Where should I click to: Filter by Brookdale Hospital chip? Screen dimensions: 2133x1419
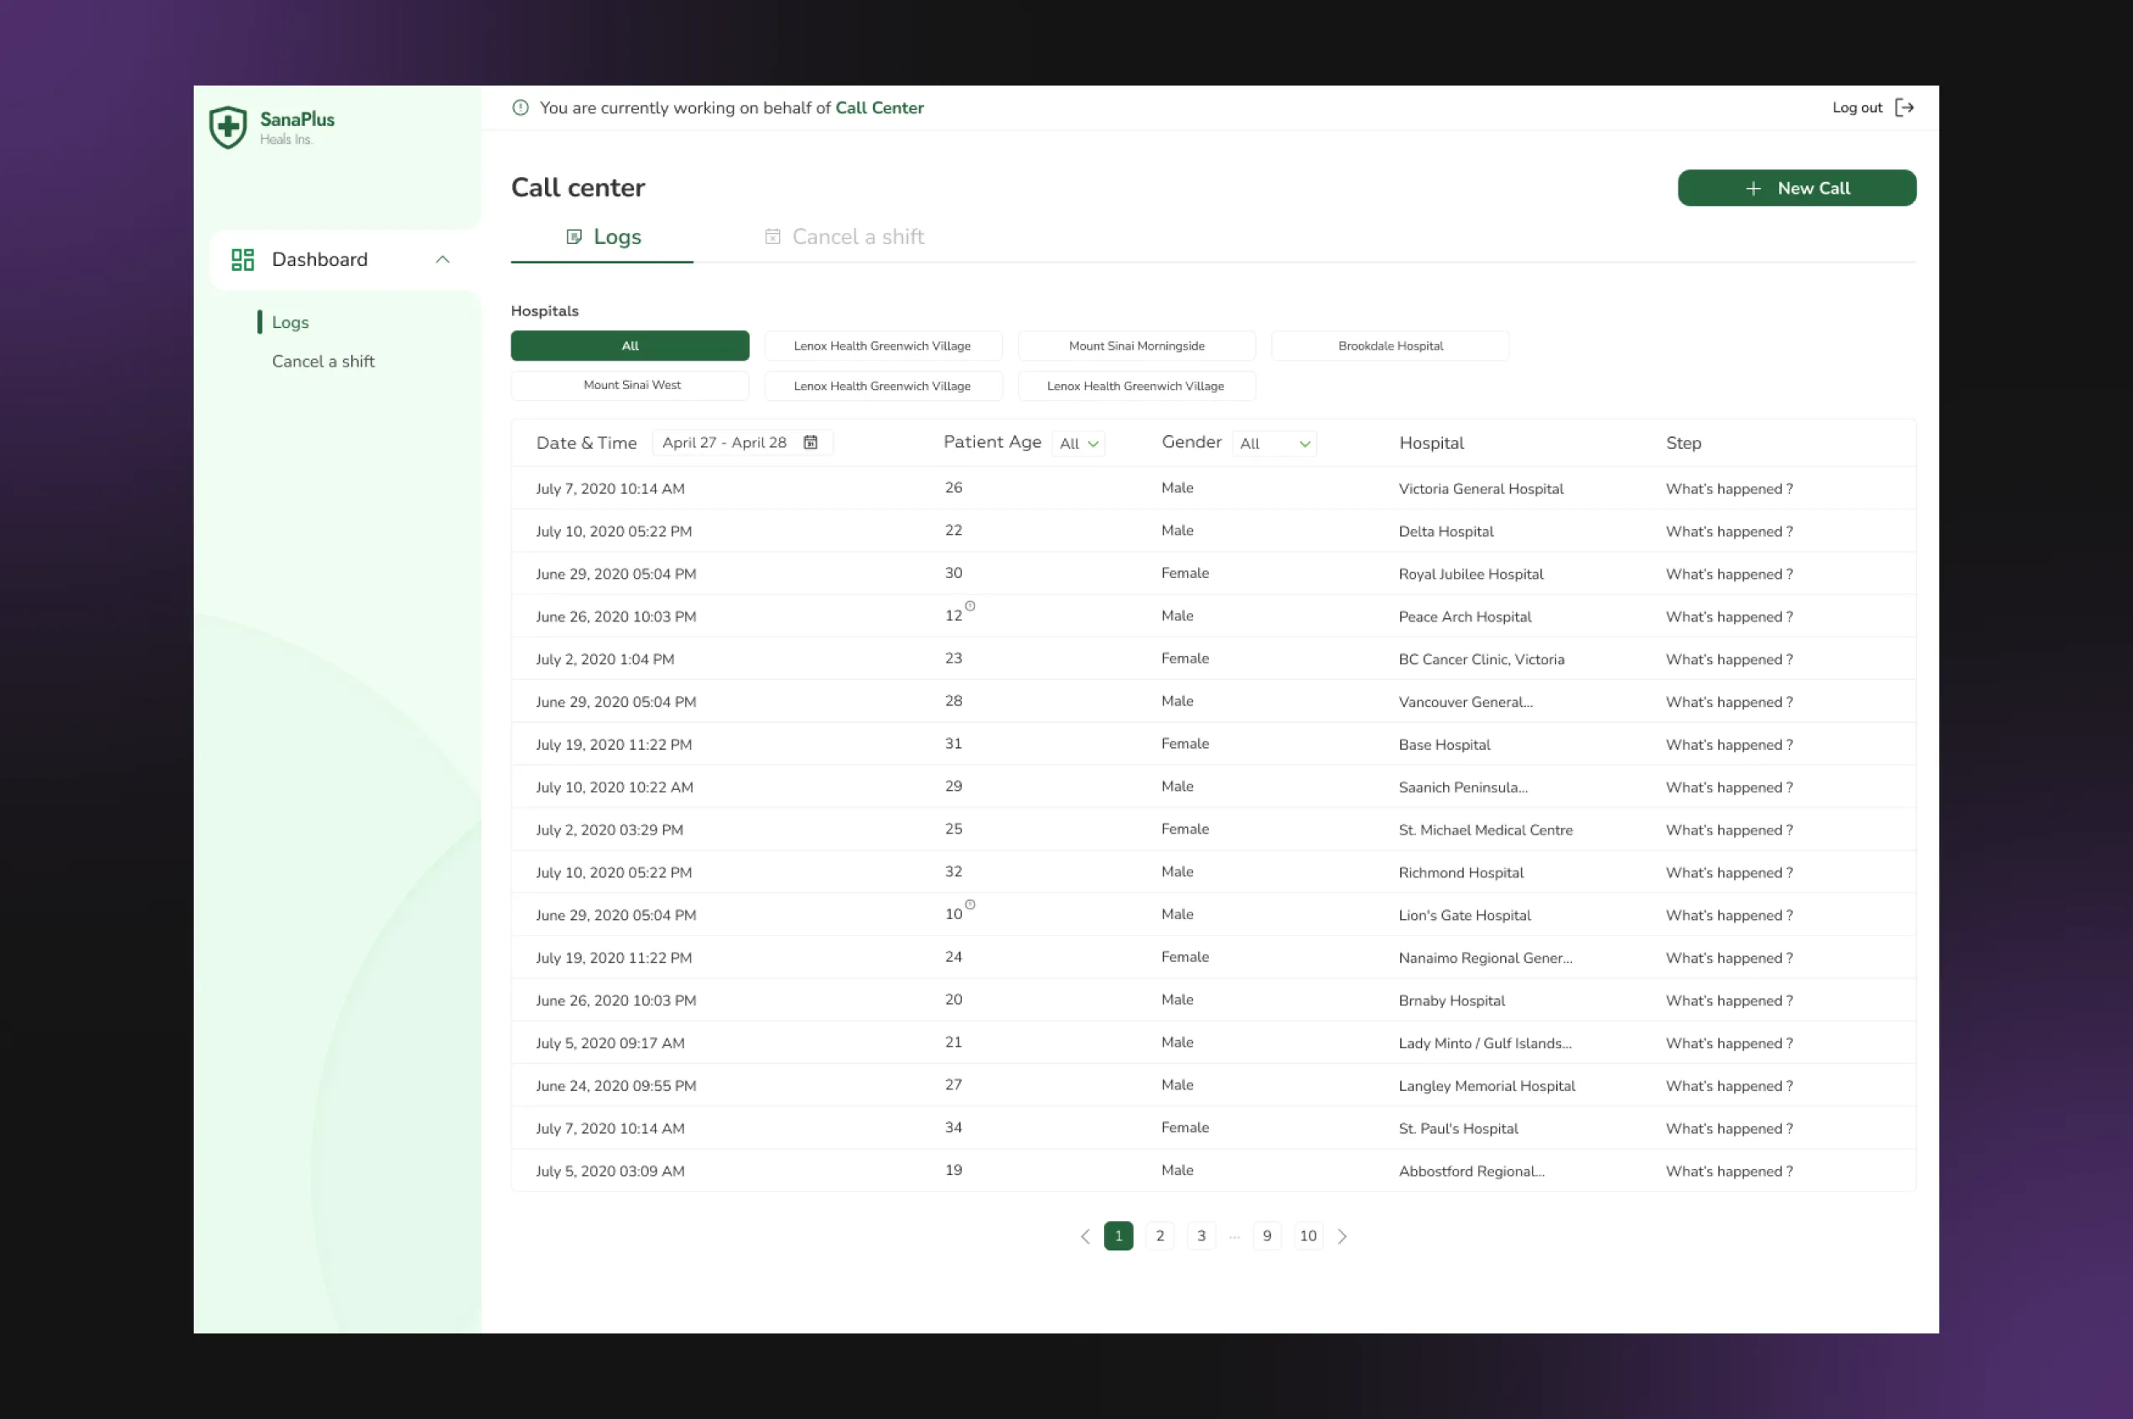[x=1389, y=346]
